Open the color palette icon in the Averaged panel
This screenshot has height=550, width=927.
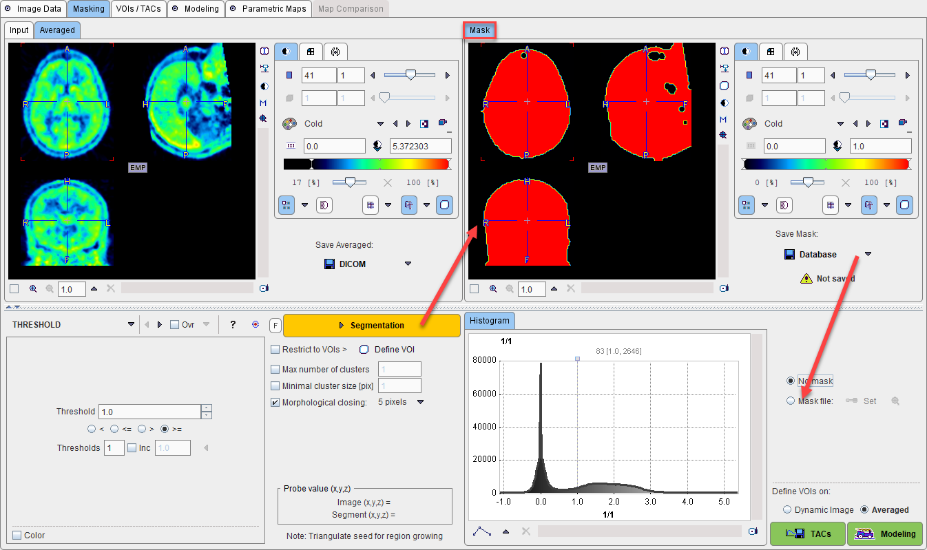[289, 124]
